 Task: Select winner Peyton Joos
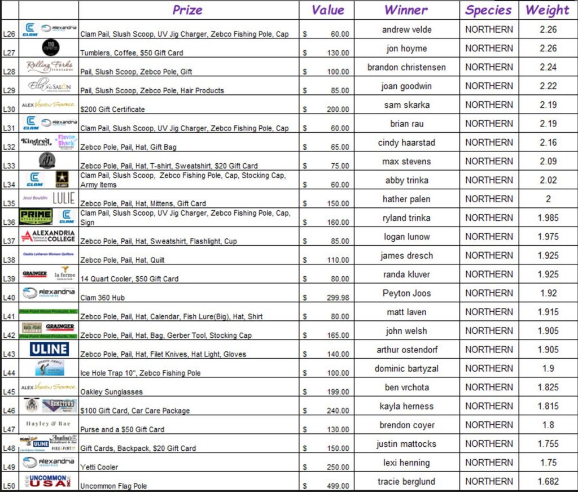point(406,293)
